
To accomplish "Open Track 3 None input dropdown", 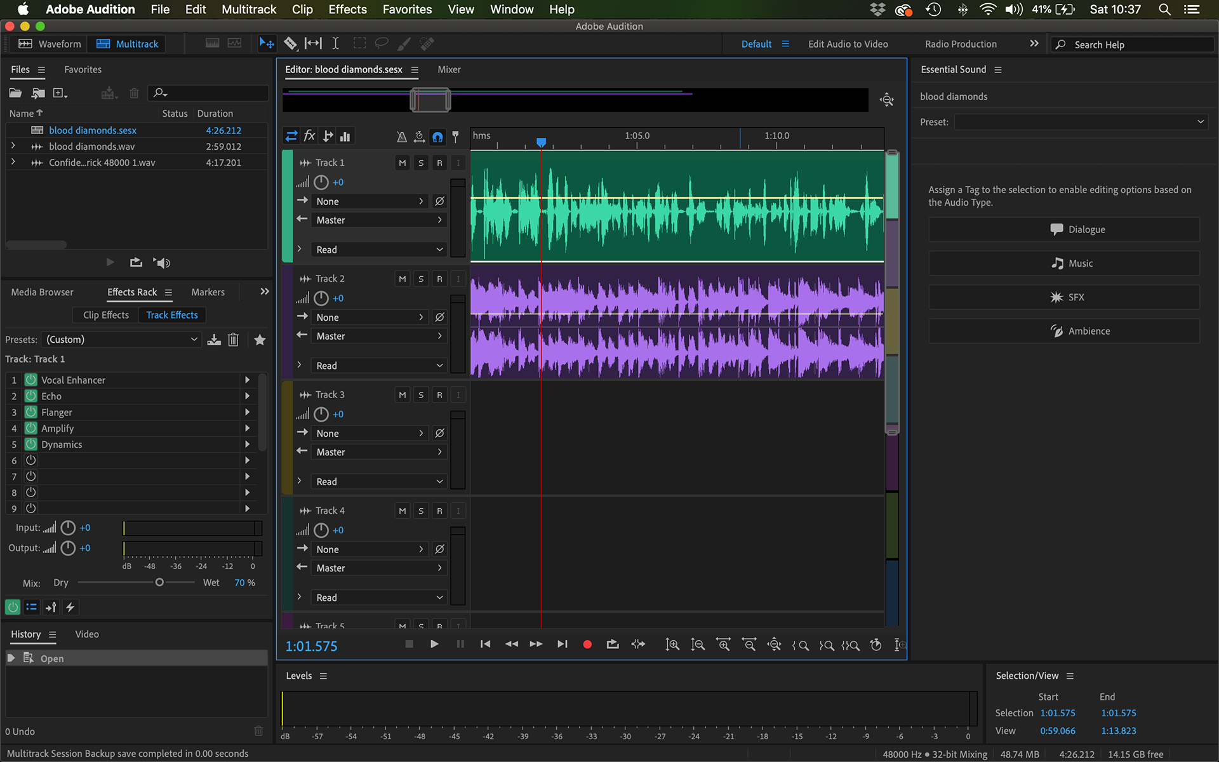I will point(370,433).
